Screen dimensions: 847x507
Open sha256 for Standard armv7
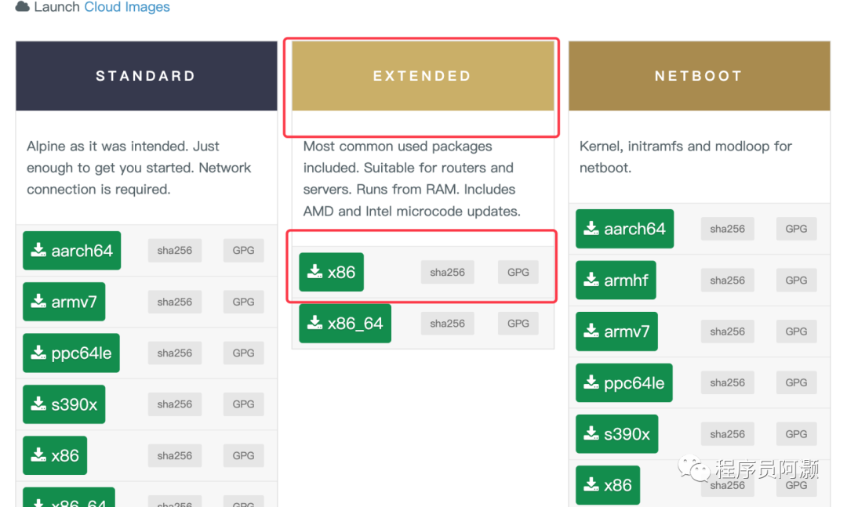point(174,302)
